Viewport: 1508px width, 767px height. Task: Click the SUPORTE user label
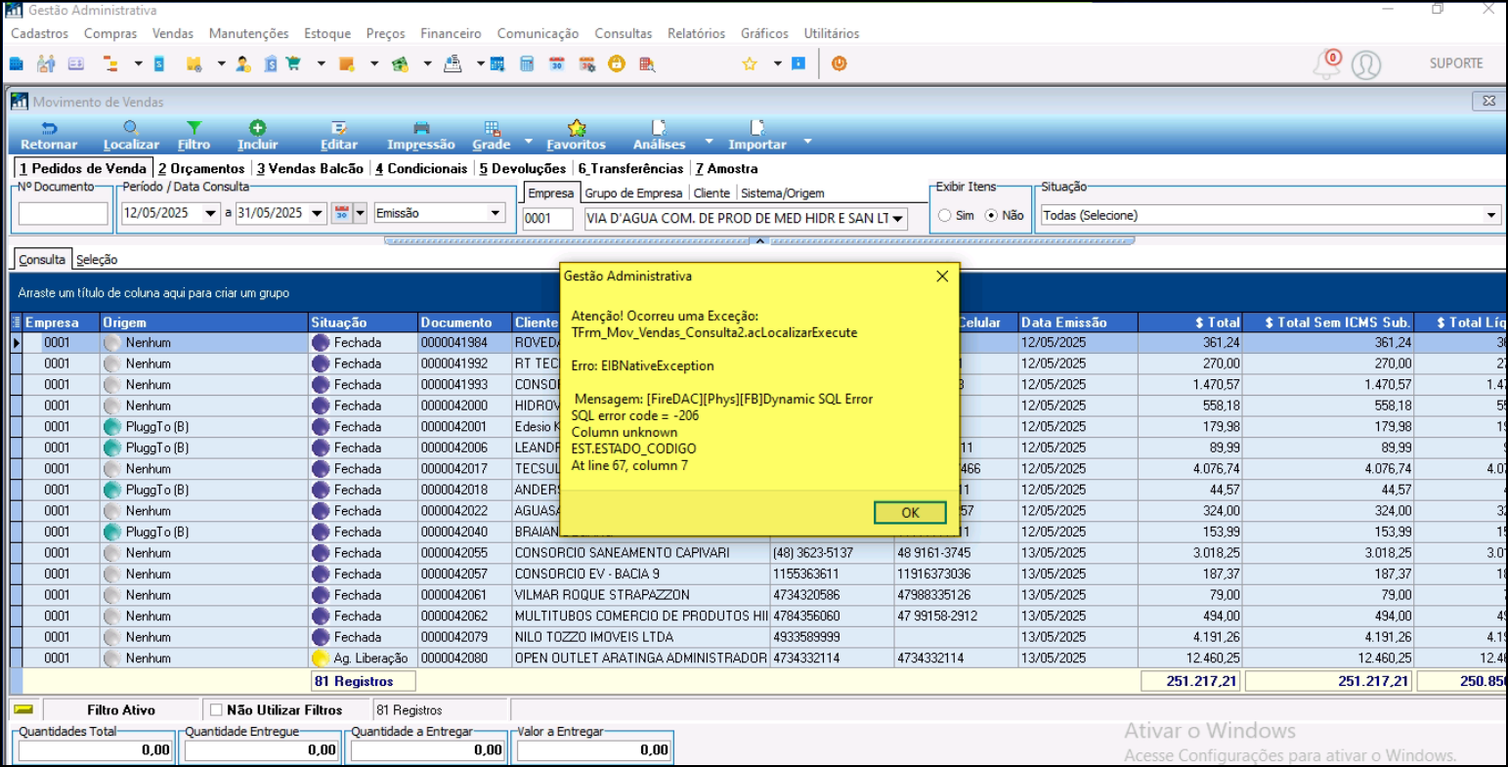(x=1456, y=64)
